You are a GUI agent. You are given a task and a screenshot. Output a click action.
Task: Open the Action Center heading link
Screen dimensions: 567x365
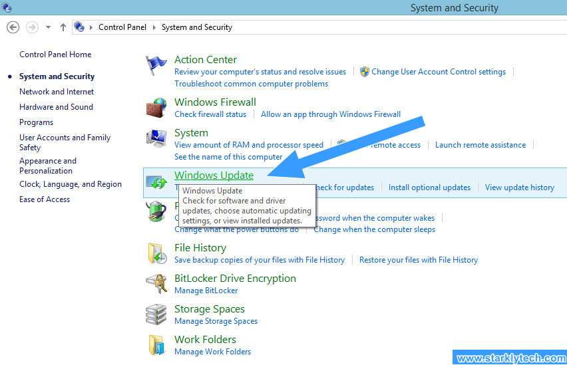(x=206, y=59)
